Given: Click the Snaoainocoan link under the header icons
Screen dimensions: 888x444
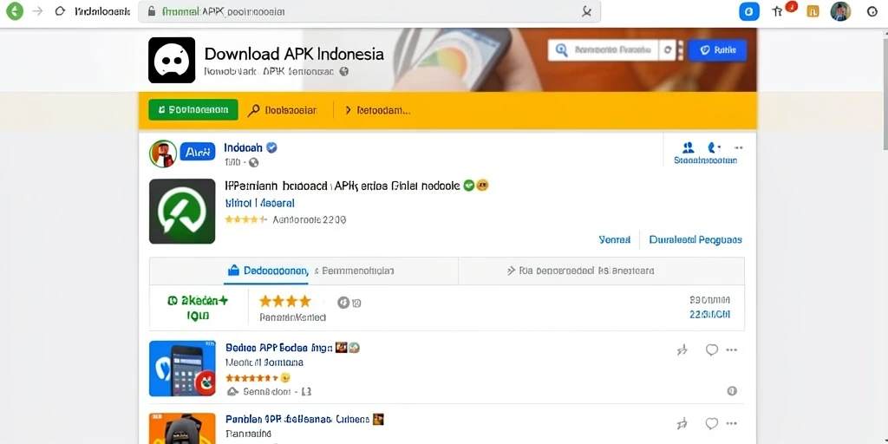Looking at the screenshot, I should point(706,160).
